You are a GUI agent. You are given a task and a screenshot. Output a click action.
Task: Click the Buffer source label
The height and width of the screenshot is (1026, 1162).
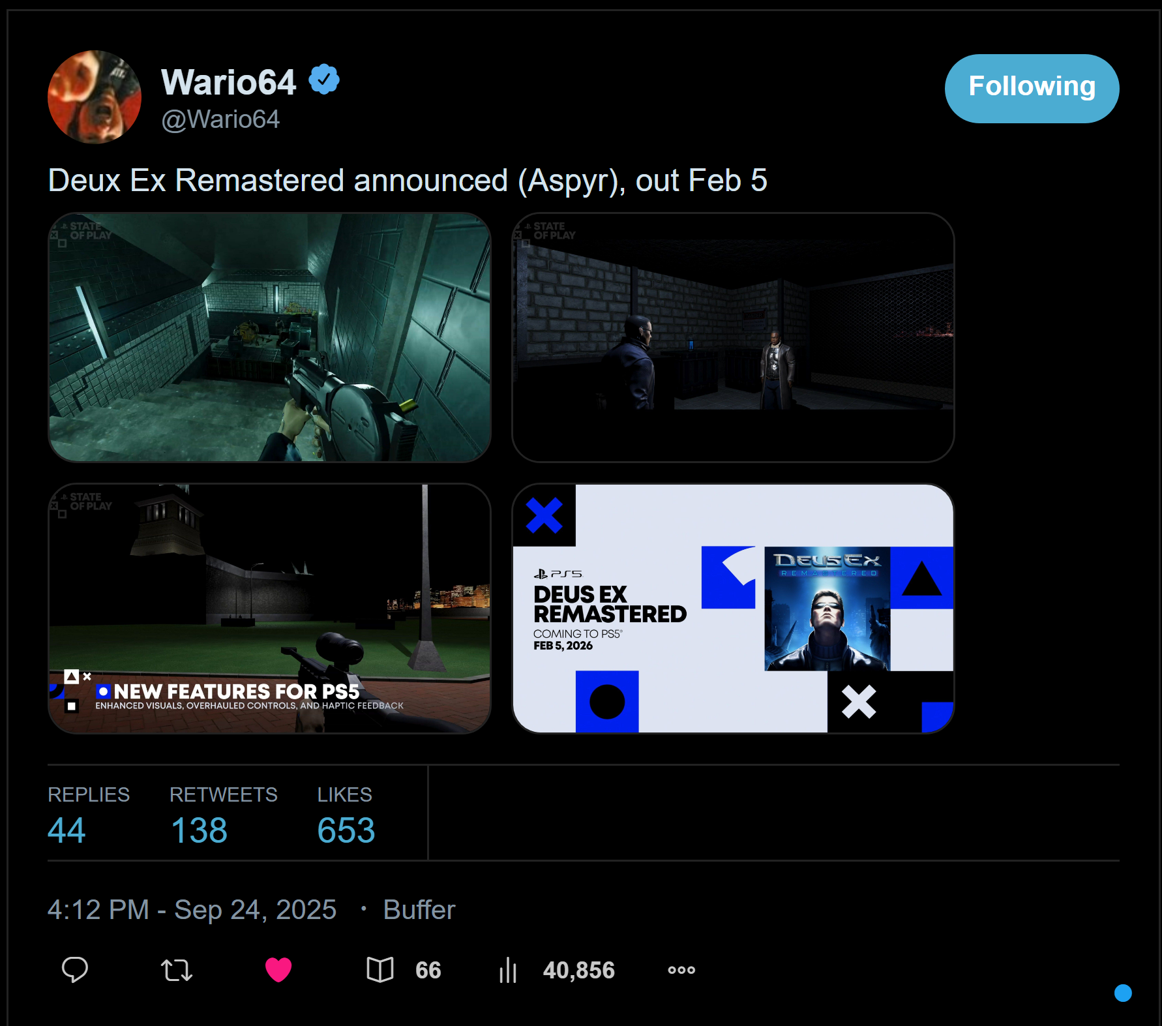(419, 909)
